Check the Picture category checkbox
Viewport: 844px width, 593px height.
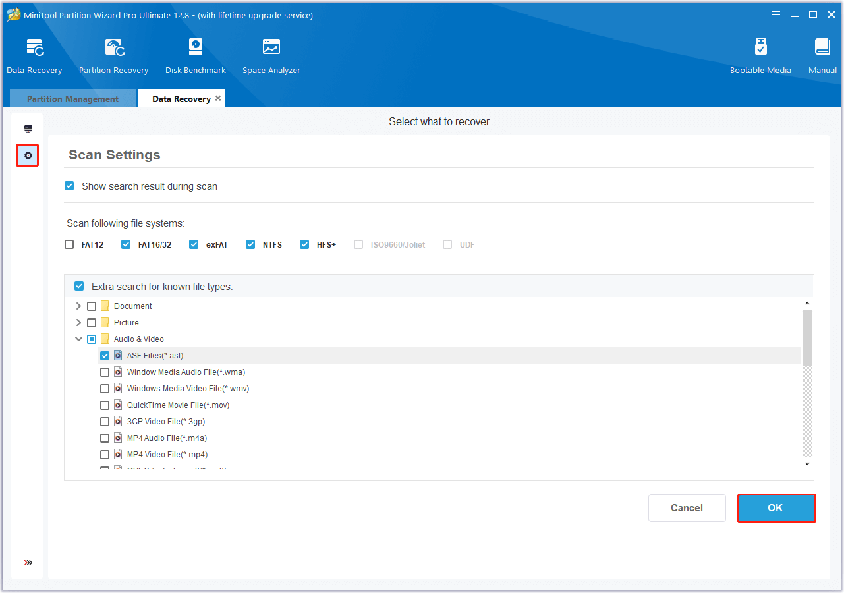92,322
